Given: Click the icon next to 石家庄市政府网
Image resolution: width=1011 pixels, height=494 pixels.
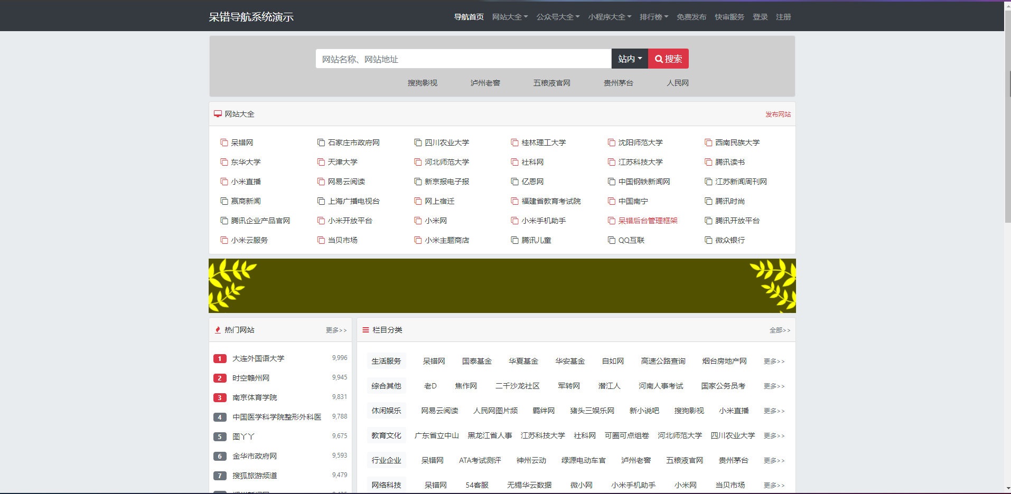Looking at the screenshot, I should pos(321,142).
